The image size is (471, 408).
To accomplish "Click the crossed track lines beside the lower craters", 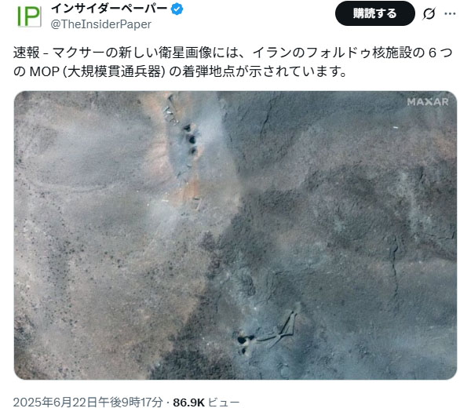I will point(277,331).
